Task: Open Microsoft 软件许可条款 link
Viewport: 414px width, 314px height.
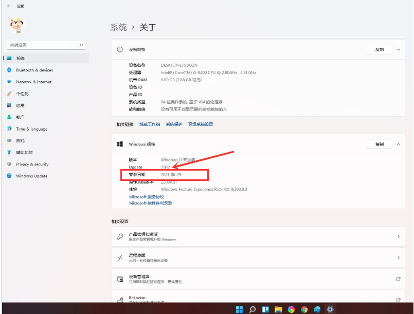Action: (x=151, y=203)
